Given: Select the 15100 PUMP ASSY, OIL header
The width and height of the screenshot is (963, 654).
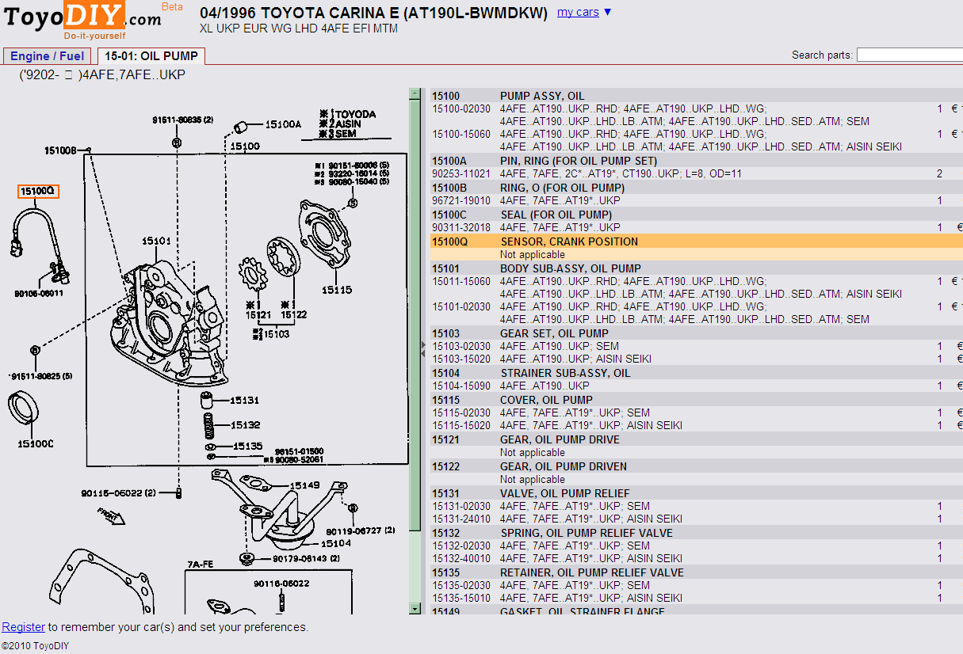Looking at the screenshot, I should point(697,96).
